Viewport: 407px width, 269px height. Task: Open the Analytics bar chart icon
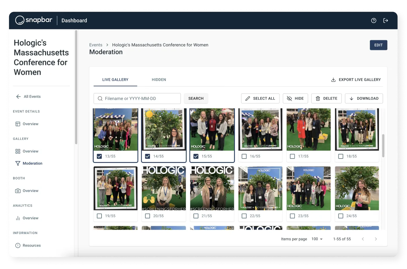[x=18, y=218]
